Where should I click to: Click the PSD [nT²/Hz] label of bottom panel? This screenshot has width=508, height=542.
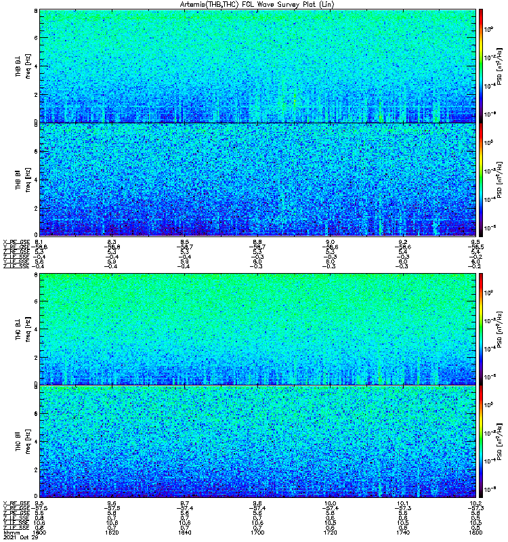(x=500, y=442)
